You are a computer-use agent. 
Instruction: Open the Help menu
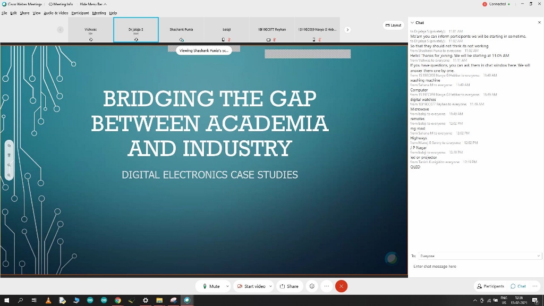(x=113, y=13)
